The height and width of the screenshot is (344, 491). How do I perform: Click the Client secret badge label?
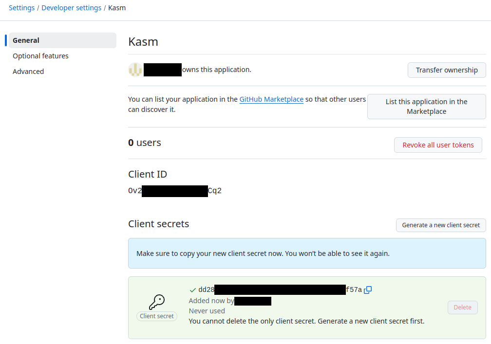point(156,316)
